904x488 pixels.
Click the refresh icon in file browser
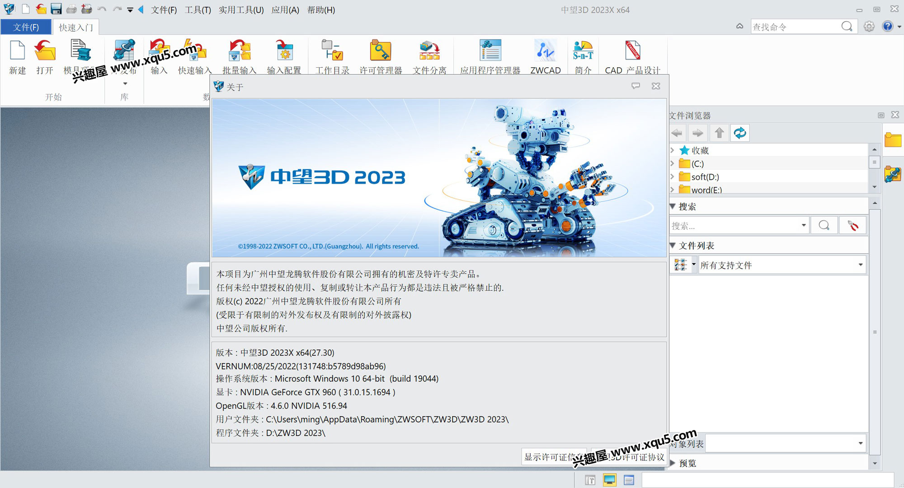pyautogui.click(x=740, y=133)
